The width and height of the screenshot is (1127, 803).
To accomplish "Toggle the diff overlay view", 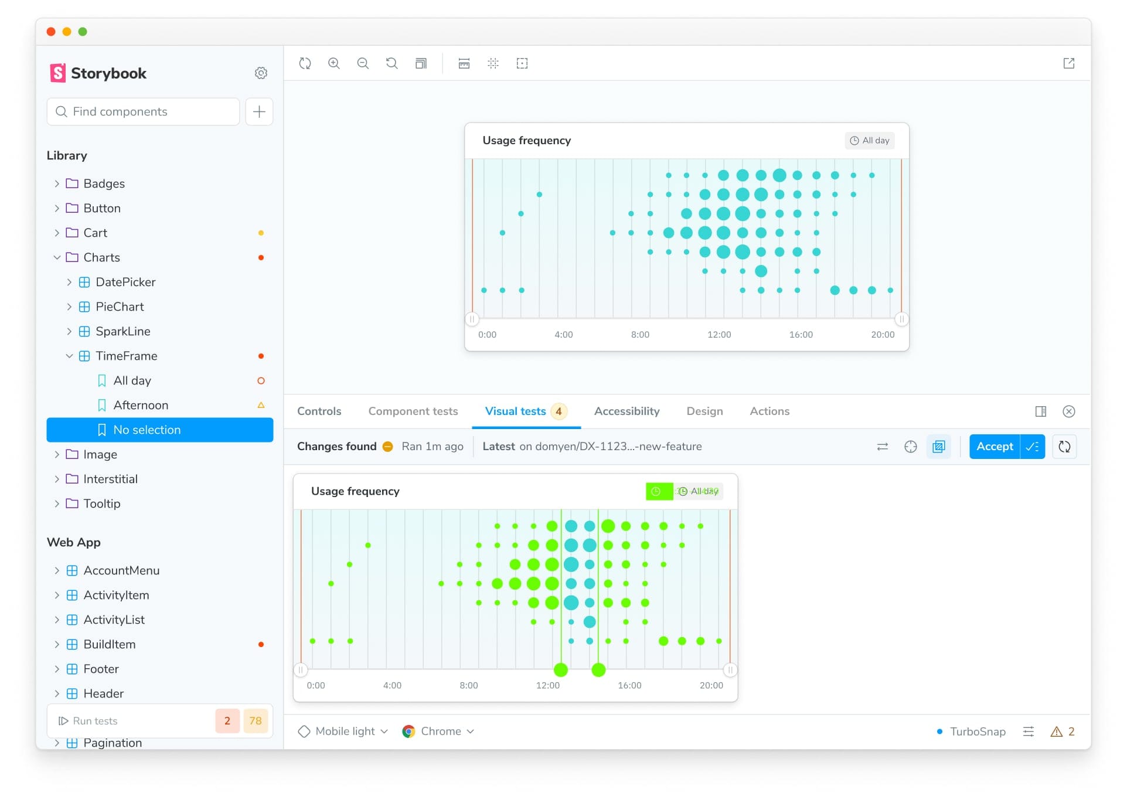I will 938,447.
